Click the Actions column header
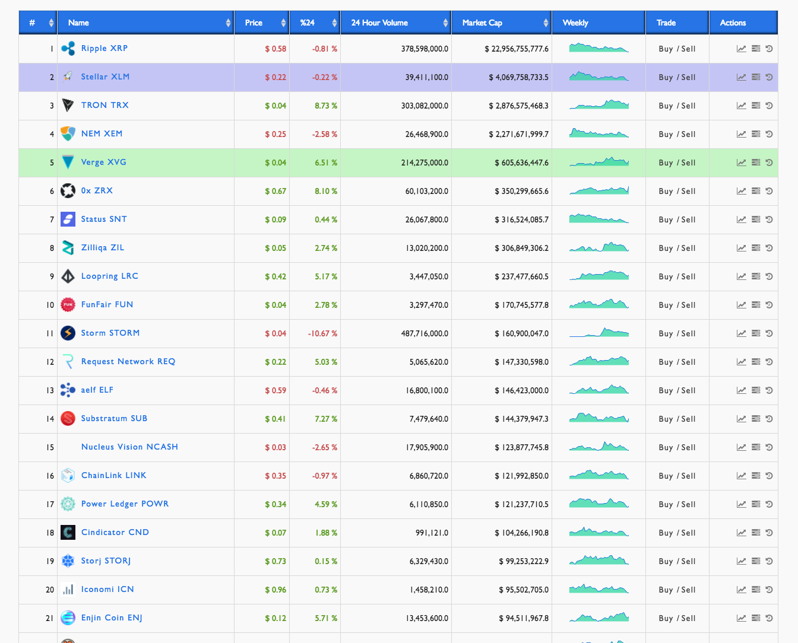Viewport: 798px width, 643px height. [x=743, y=23]
